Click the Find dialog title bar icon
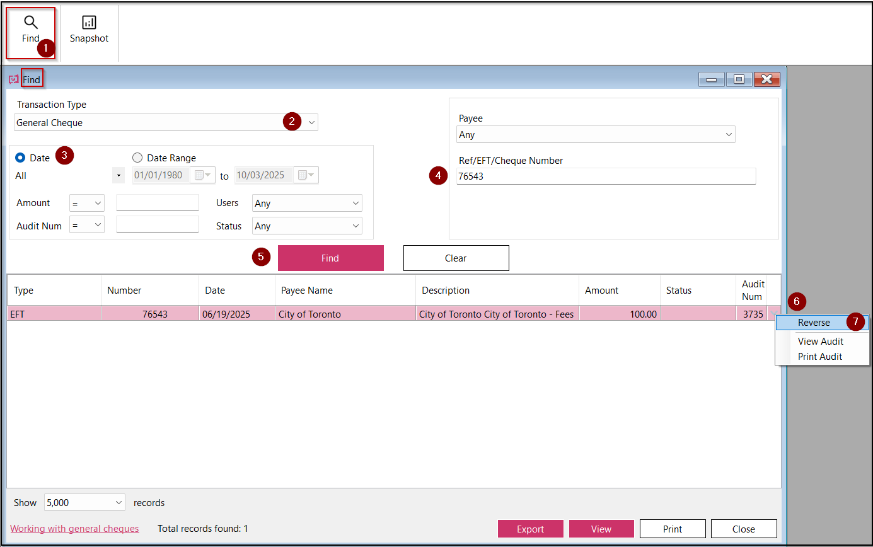The image size is (873, 547). tap(13, 78)
